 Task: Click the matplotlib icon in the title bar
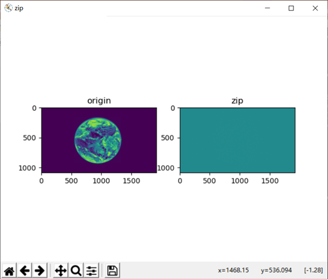[8, 8]
